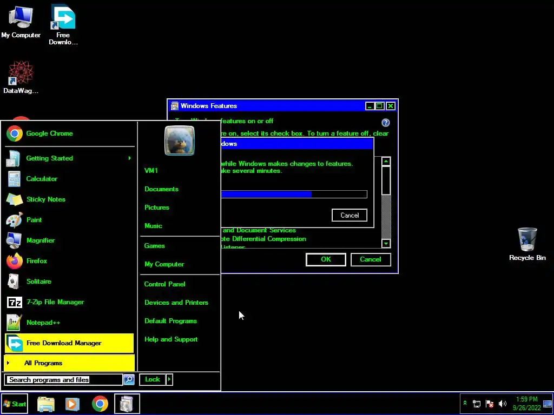The image size is (554, 415).
Task: Click the features list scroll down arrow
Action: (x=386, y=243)
